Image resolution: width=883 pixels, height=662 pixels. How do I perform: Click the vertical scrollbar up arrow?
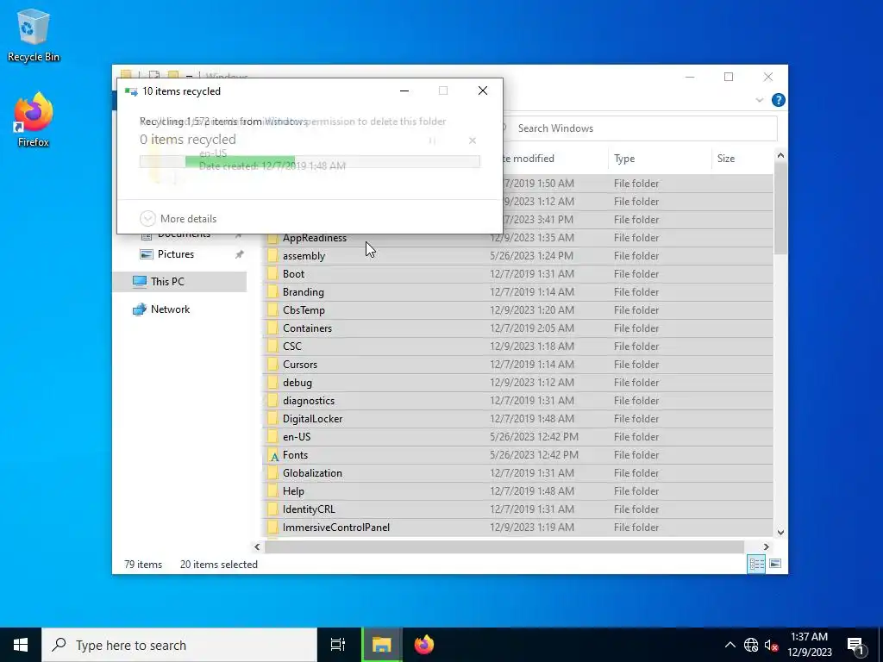[780, 155]
